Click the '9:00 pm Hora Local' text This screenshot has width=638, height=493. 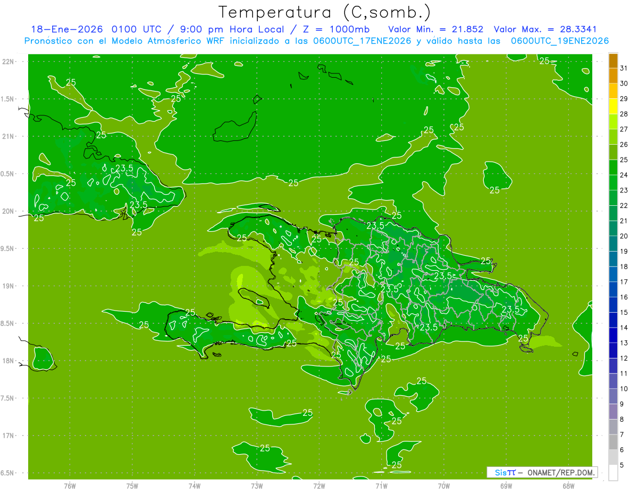tap(231, 29)
